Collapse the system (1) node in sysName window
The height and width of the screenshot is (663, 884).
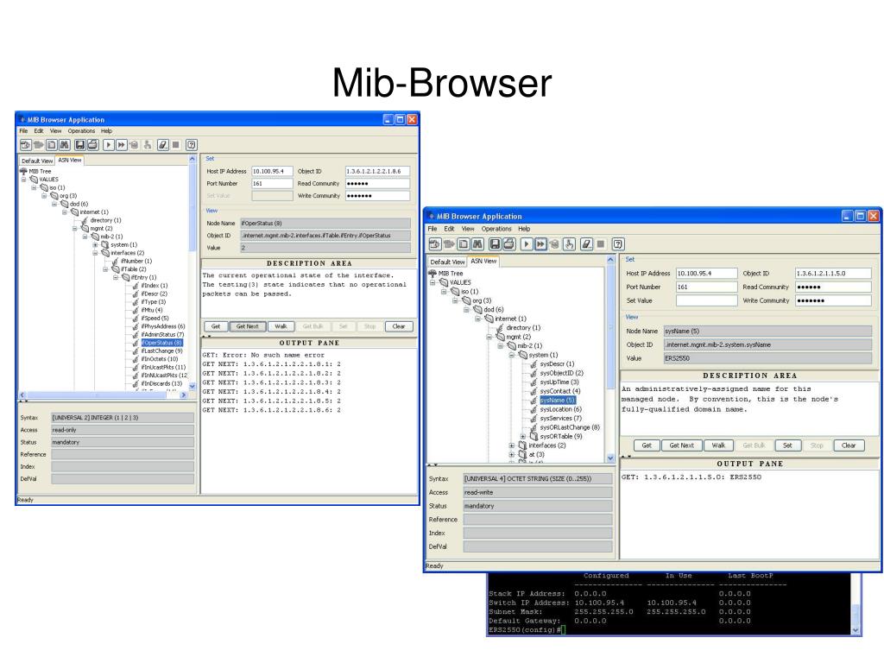click(511, 355)
